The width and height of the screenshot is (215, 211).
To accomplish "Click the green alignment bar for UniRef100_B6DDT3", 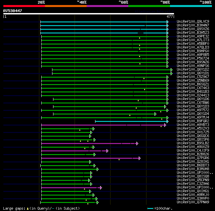I will tap(67, 166).
